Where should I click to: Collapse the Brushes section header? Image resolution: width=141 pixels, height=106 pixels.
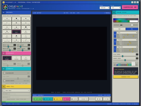pos(16,13)
